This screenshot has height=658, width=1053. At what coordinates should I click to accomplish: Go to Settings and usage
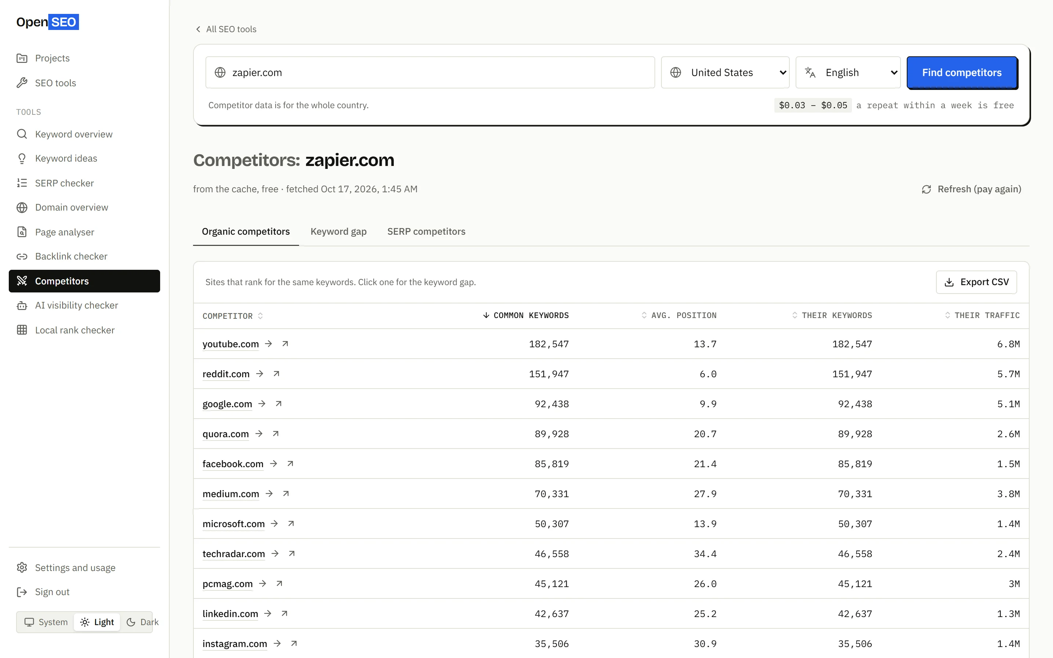(x=84, y=568)
